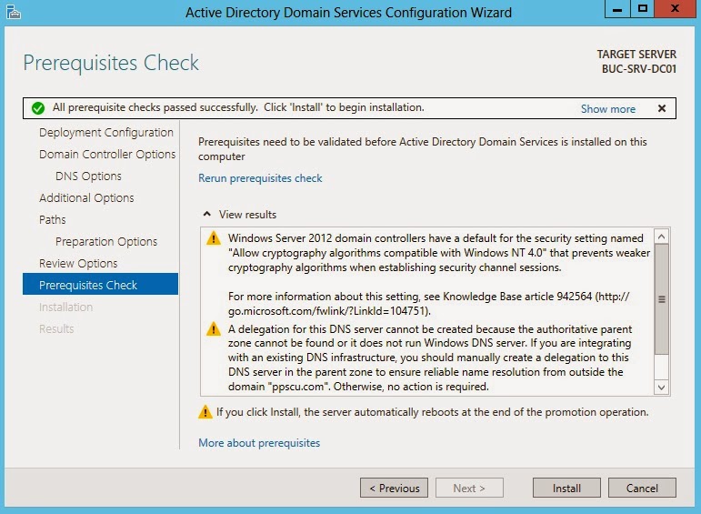Viewport: 701px width, 514px height.
Task: Select Review Options step
Action: [x=78, y=264]
